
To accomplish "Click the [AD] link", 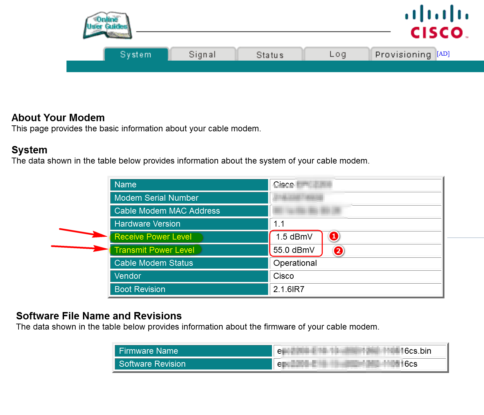I will pos(443,54).
